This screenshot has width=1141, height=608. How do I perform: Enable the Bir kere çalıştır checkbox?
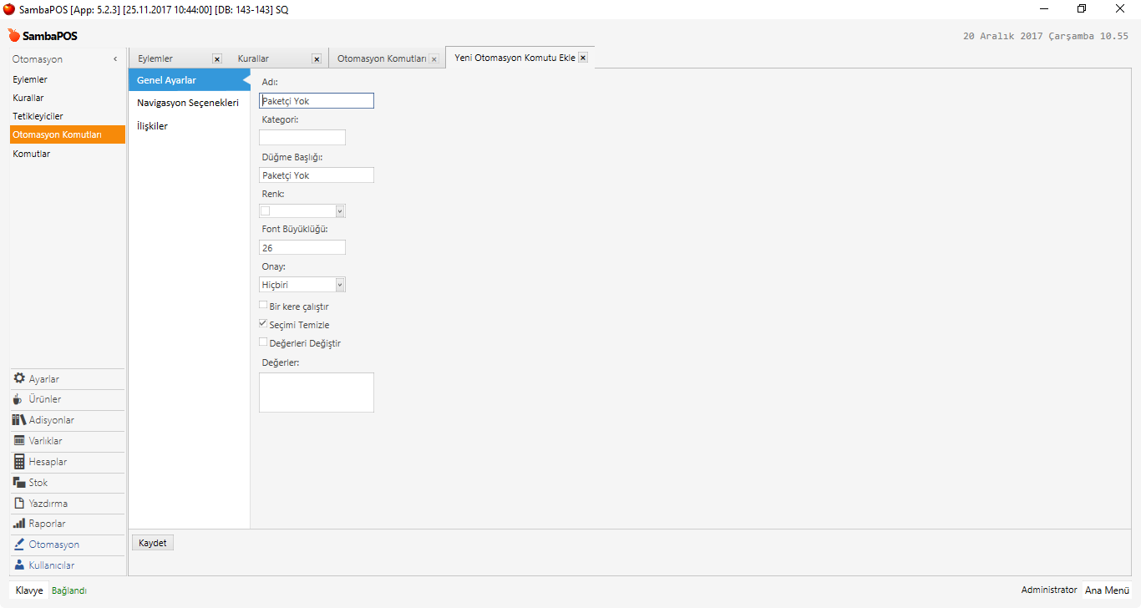pos(264,306)
